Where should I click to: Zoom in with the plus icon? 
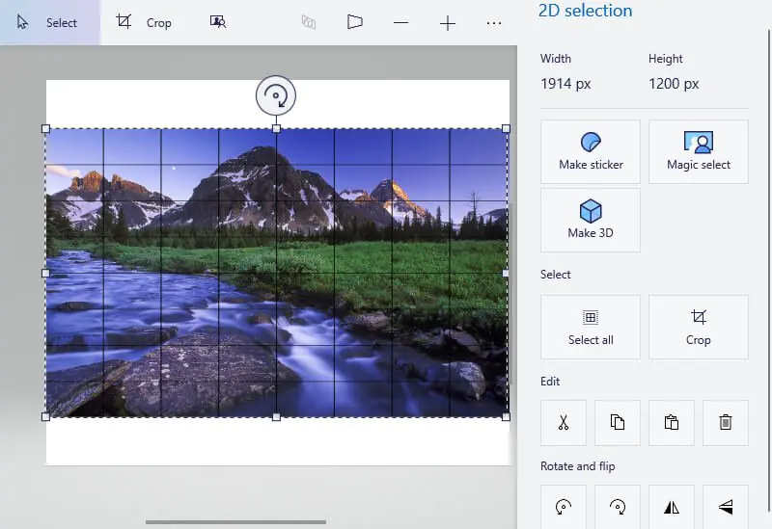click(x=448, y=22)
